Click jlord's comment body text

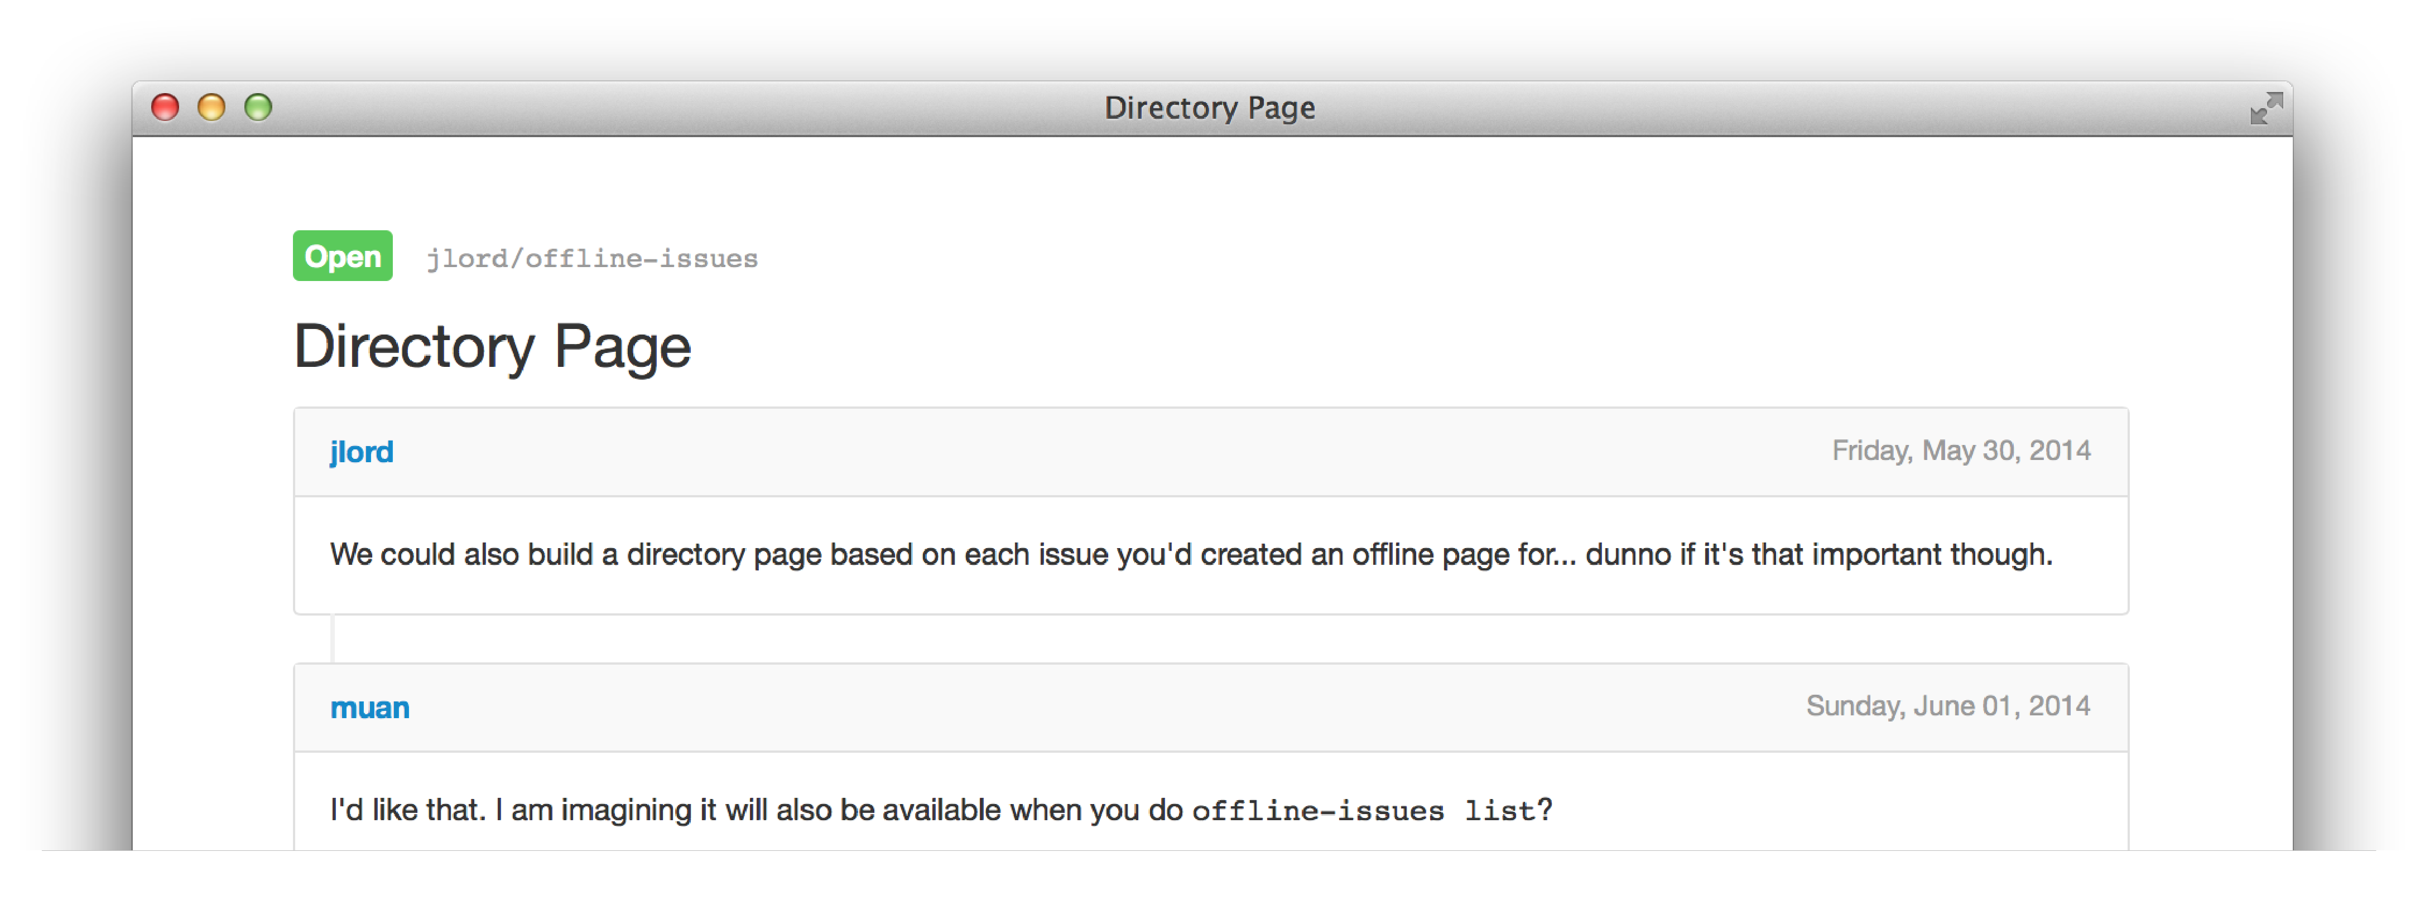point(1190,555)
